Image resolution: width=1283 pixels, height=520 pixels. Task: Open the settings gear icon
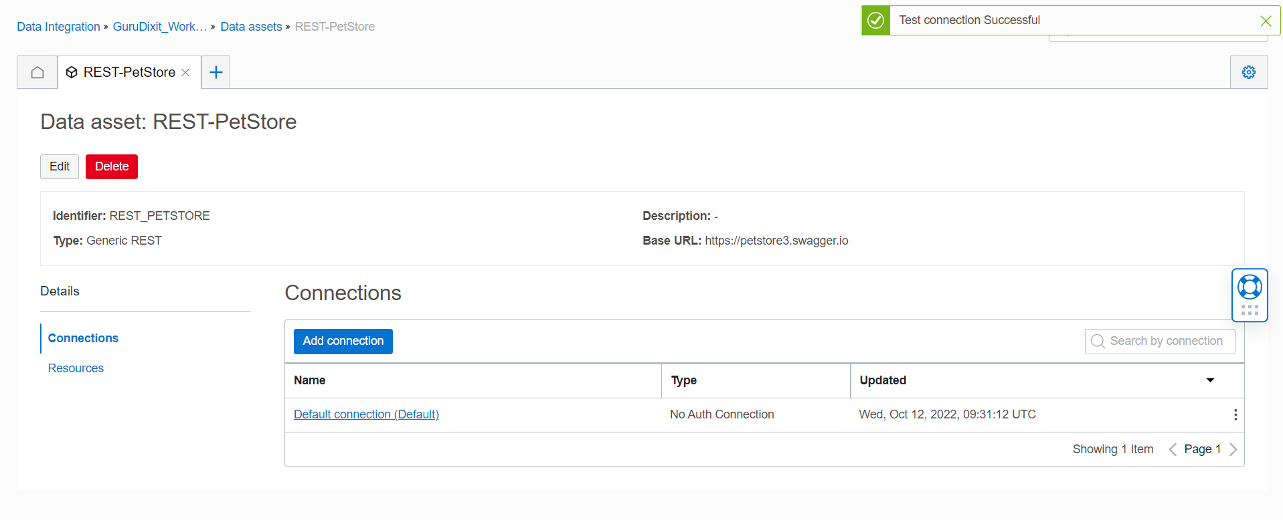(x=1248, y=72)
